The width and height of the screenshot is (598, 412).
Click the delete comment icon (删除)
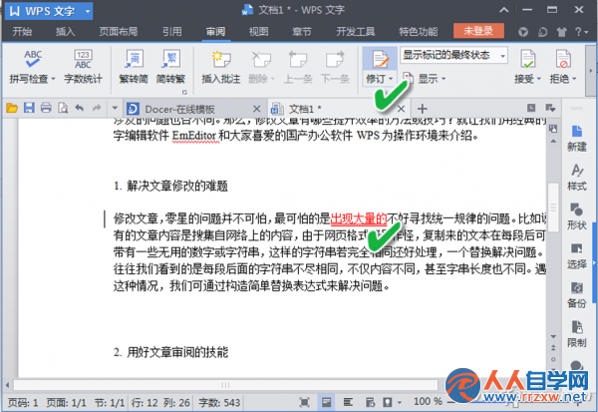pyautogui.click(x=260, y=61)
